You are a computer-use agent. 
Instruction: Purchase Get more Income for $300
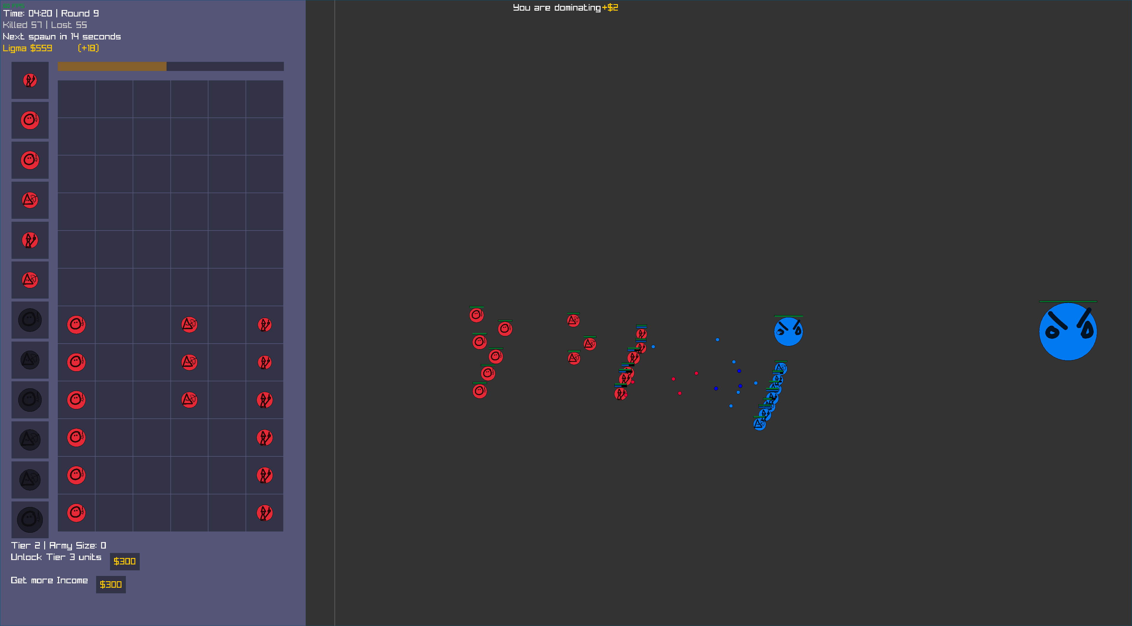[111, 585]
